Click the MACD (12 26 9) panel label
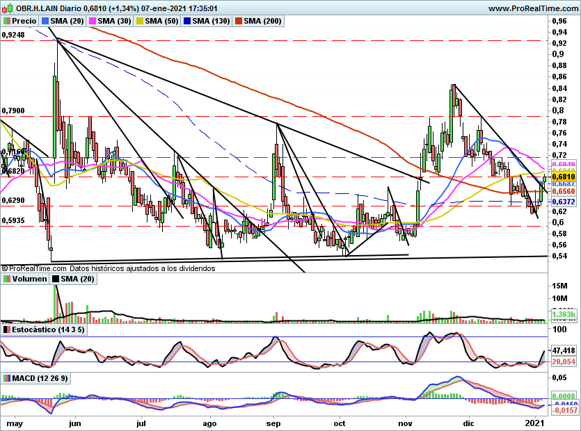Viewport: 581px width, 431px height. point(40,377)
